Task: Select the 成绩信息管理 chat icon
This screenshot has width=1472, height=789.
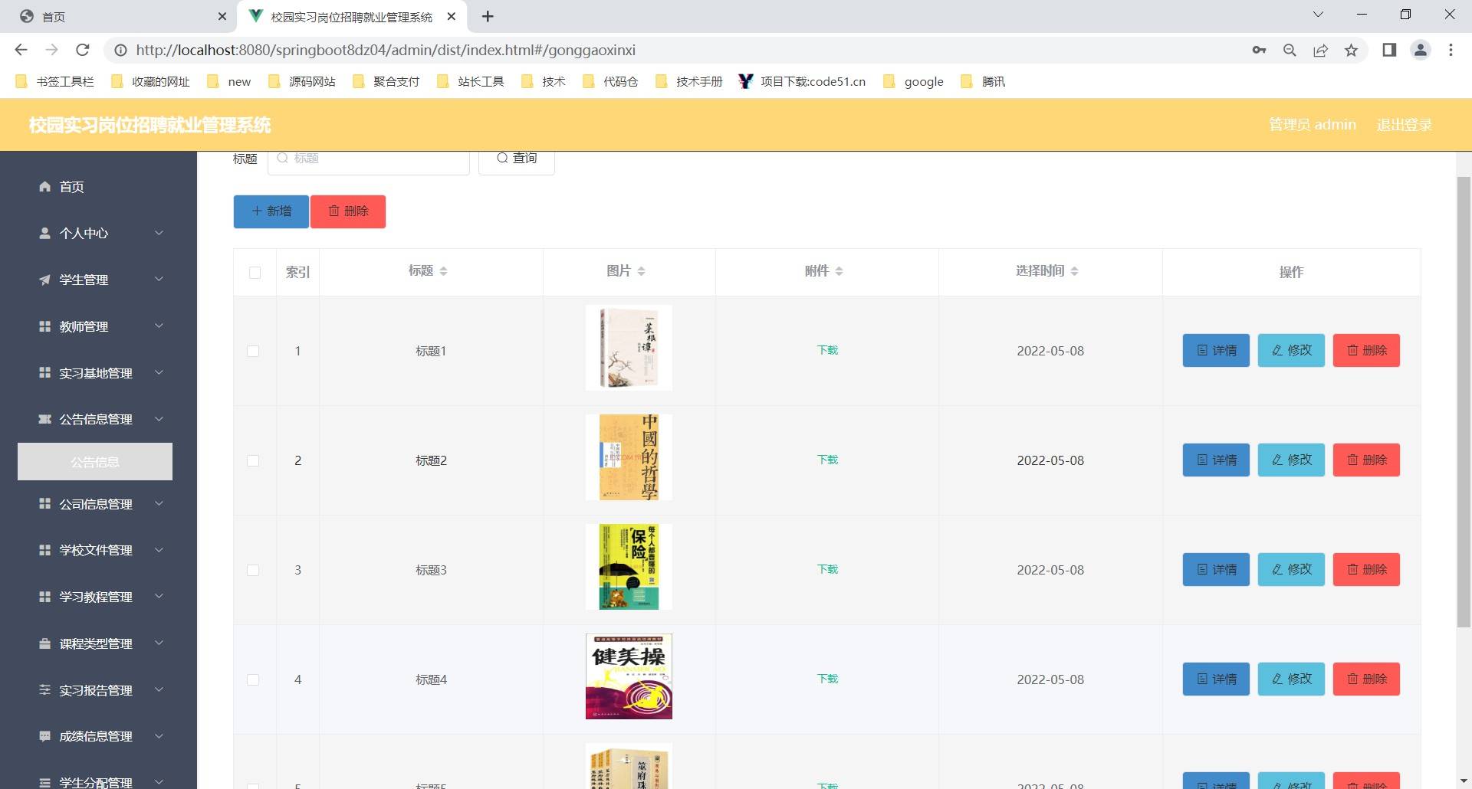Action: coord(44,736)
